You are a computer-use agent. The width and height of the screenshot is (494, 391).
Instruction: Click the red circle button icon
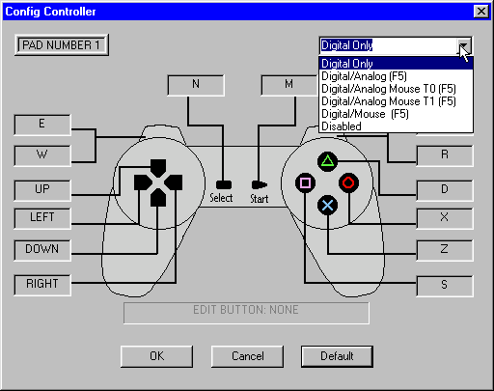tap(348, 182)
